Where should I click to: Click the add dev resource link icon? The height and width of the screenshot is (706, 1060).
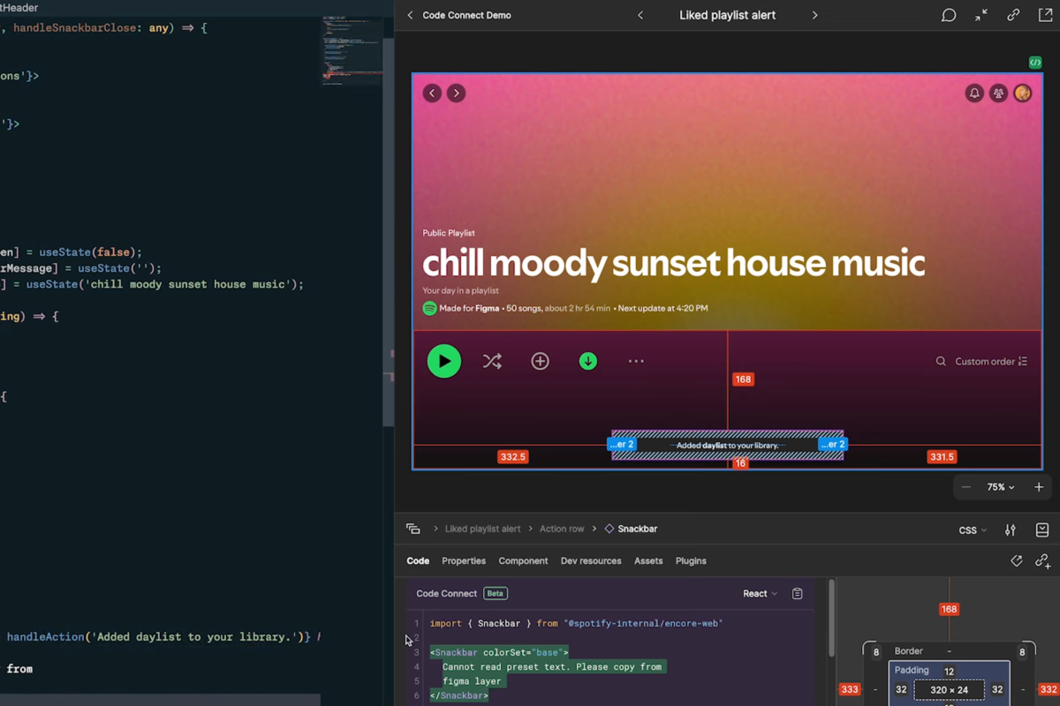pyautogui.click(x=1042, y=562)
